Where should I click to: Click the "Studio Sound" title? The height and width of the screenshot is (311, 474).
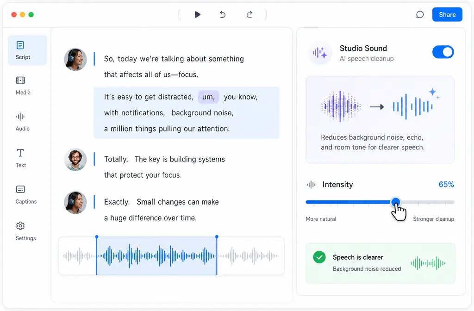click(363, 48)
